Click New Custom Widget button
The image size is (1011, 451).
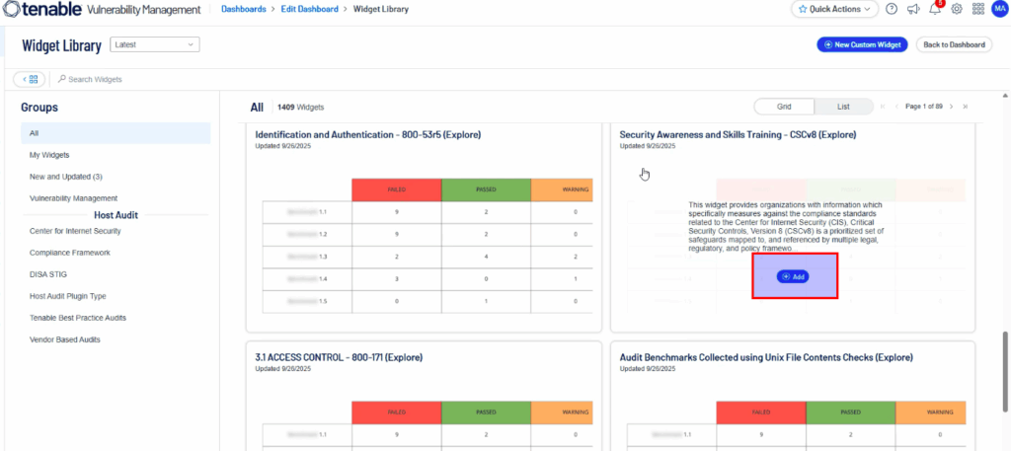861,44
